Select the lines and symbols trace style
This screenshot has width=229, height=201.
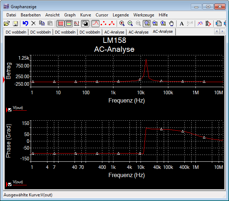click(112, 24)
